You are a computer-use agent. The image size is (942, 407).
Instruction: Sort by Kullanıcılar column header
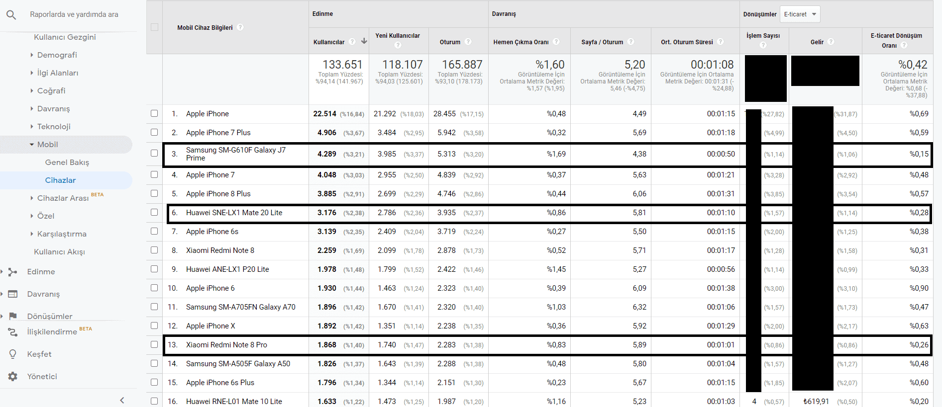pyautogui.click(x=329, y=42)
